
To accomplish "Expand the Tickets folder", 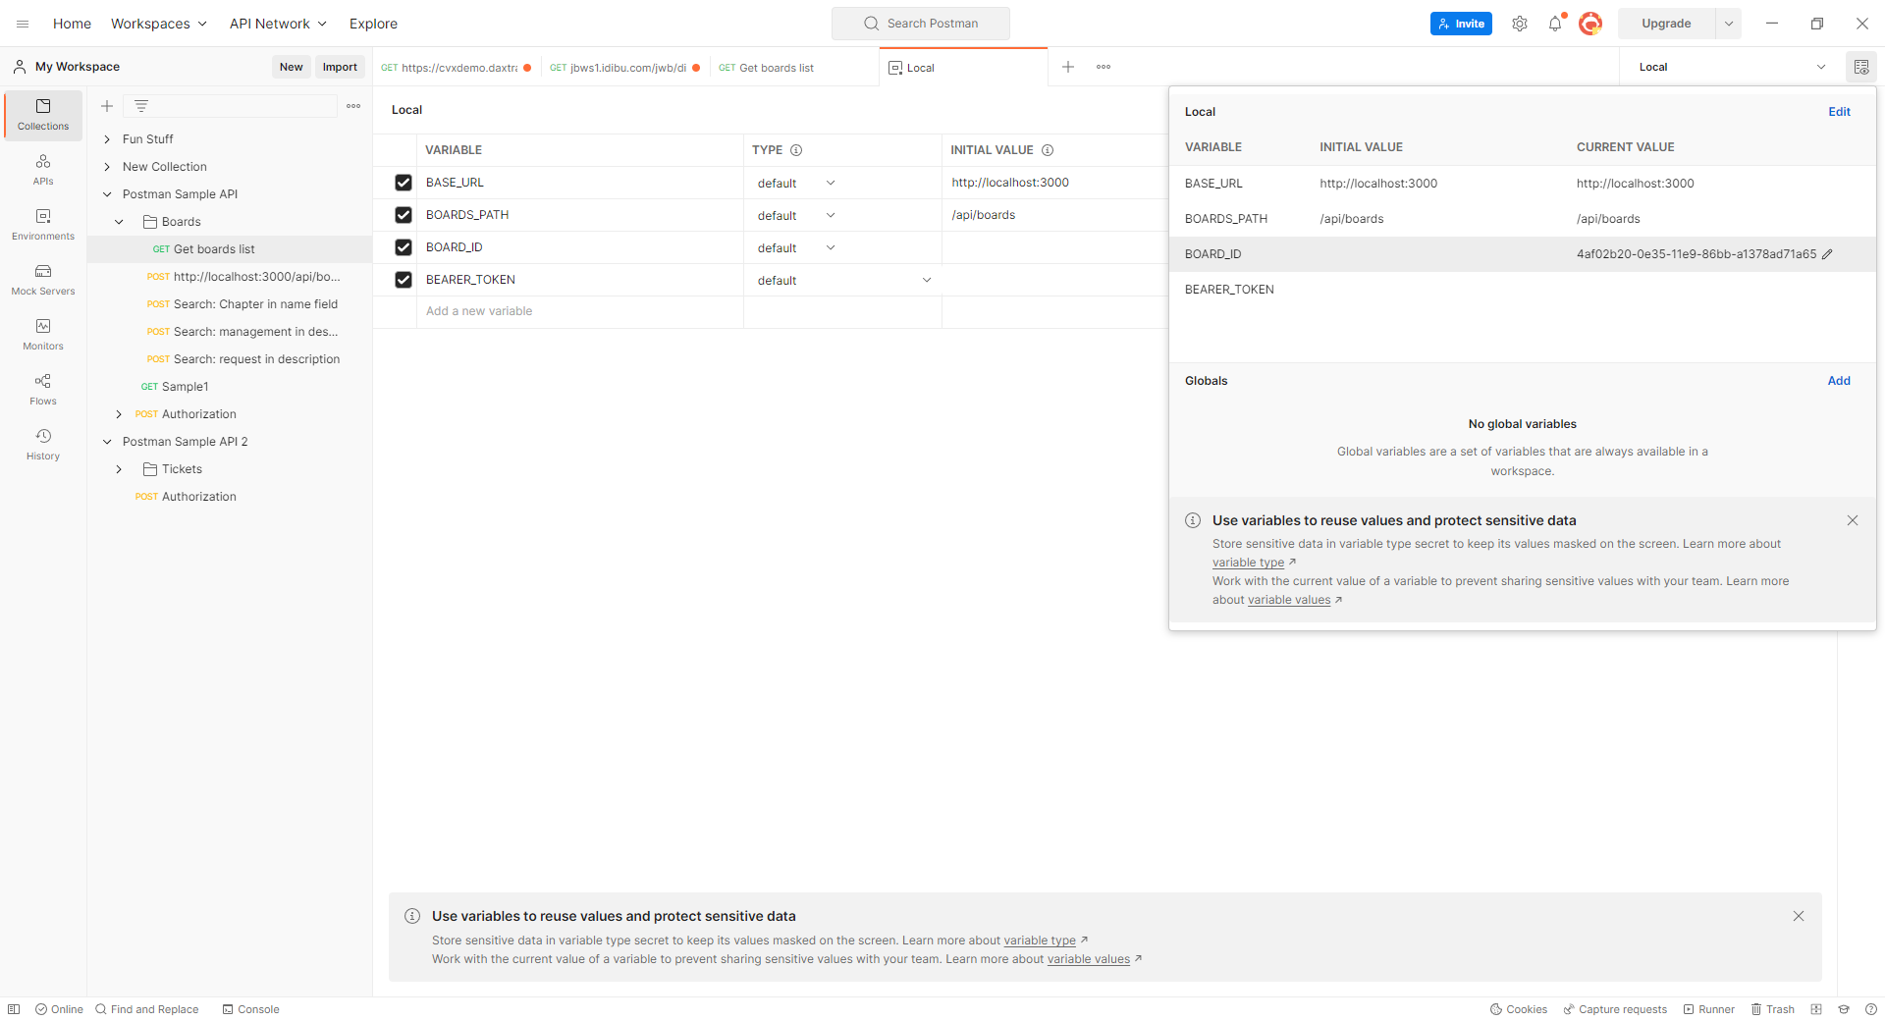I will 119,469.
